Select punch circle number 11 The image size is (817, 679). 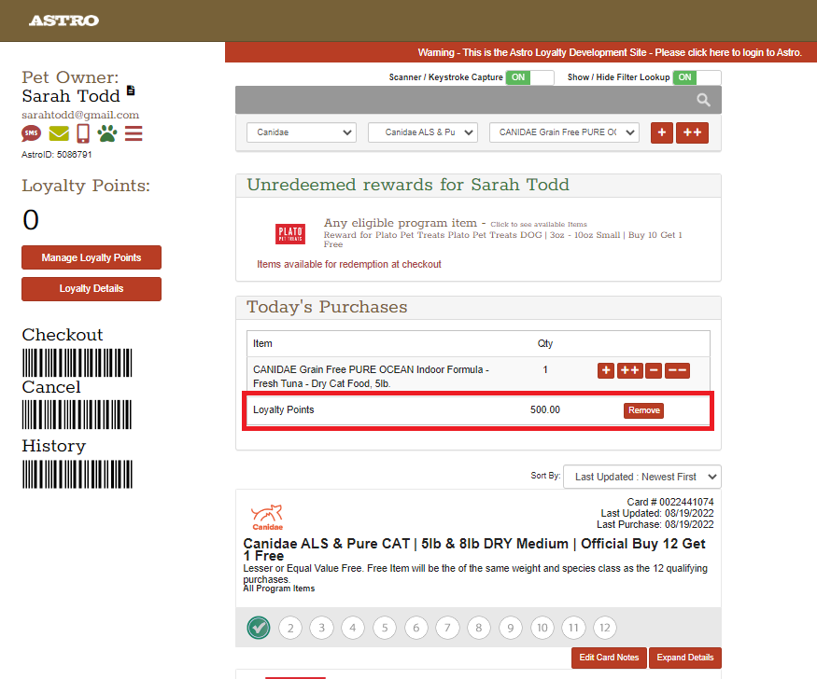click(x=573, y=628)
